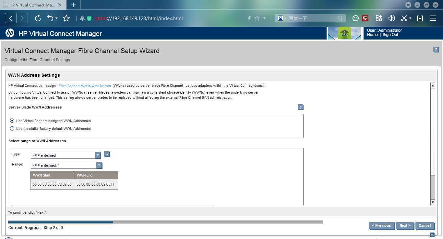Click the panel scrollbar up arrow
The width and height of the screenshot is (443, 239).
click(x=433, y=85)
